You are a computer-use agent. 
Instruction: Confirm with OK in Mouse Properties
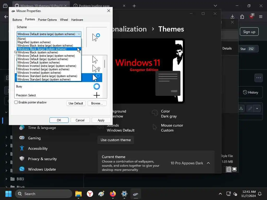(59, 120)
